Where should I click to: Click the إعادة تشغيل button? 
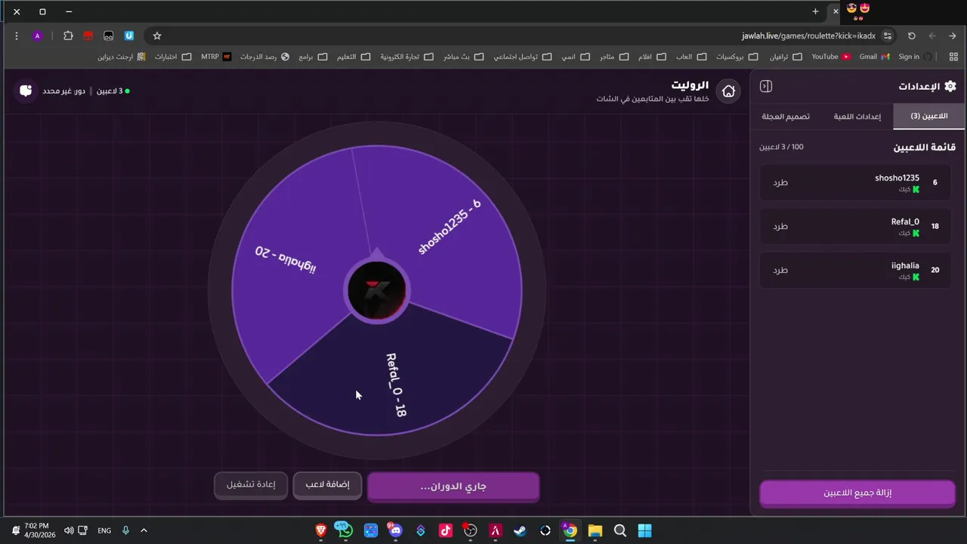[251, 485]
